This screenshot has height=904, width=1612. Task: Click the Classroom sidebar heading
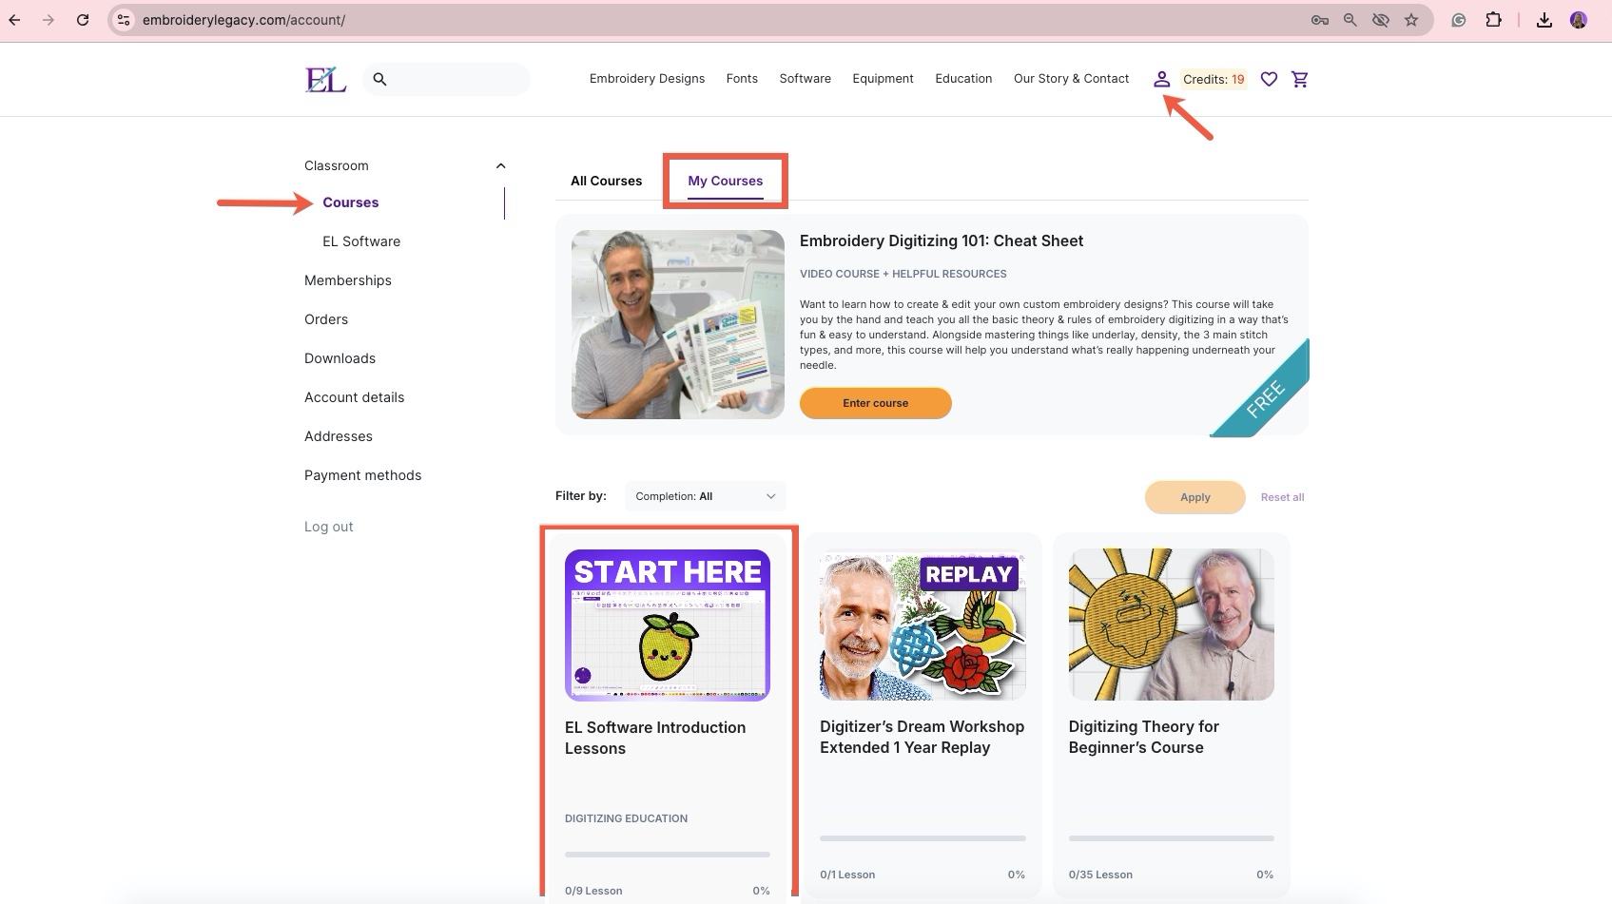(x=337, y=165)
